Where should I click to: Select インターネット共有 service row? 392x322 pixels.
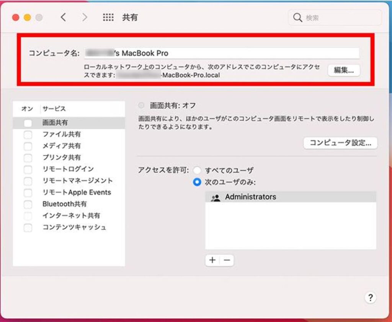pos(69,216)
